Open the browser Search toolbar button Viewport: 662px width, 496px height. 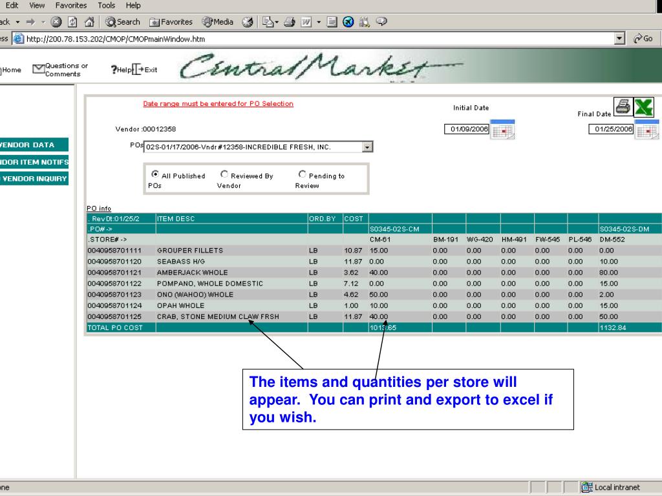122,21
